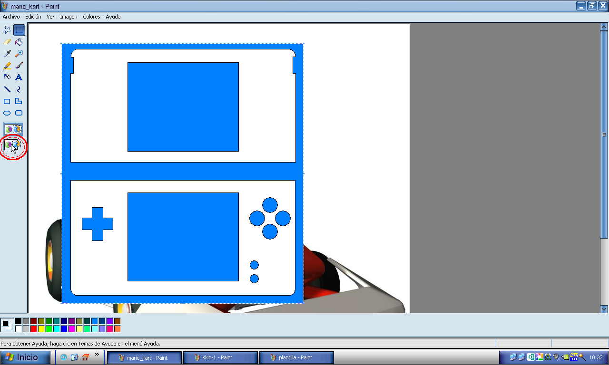The height and width of the screenshot is (365, 609).
Task: Pick the brown color swatch
Action: 117,321
